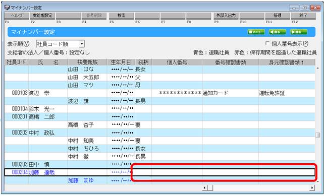Click the greyed 番号削除 F4 button
This screenshot has width=324, height=196.
(x=94, y=16)
